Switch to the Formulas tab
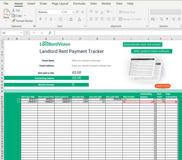Image resolution: width=182 pixels, height=160 pixels. pyautogui.click(x=79, y=4)
